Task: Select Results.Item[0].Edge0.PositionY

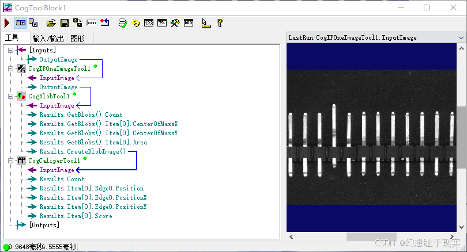Action: pos(93,207)
